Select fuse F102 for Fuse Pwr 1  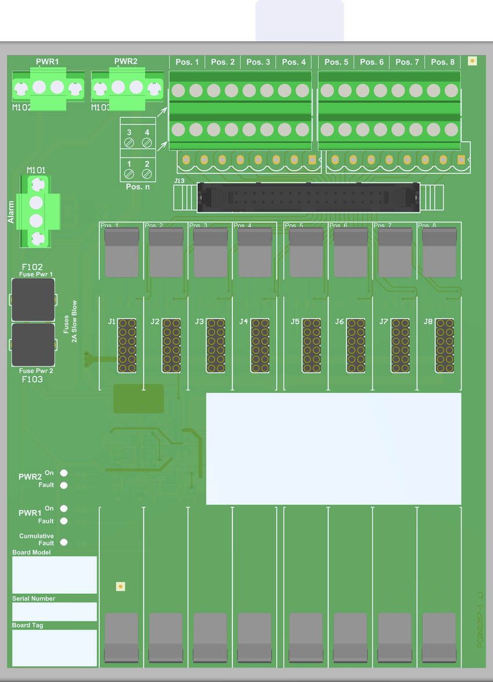(x=33, y=299)
